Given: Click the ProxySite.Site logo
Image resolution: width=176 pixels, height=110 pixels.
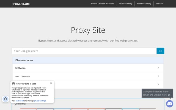Looking at the screenshot, I should (21, 4).
